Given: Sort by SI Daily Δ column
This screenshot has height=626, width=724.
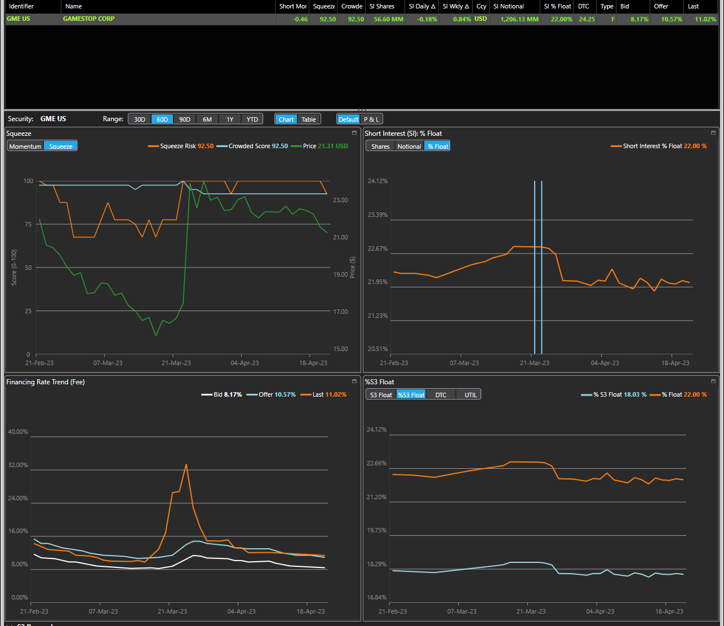Looking at the screenshot, I should click(422, 6).
